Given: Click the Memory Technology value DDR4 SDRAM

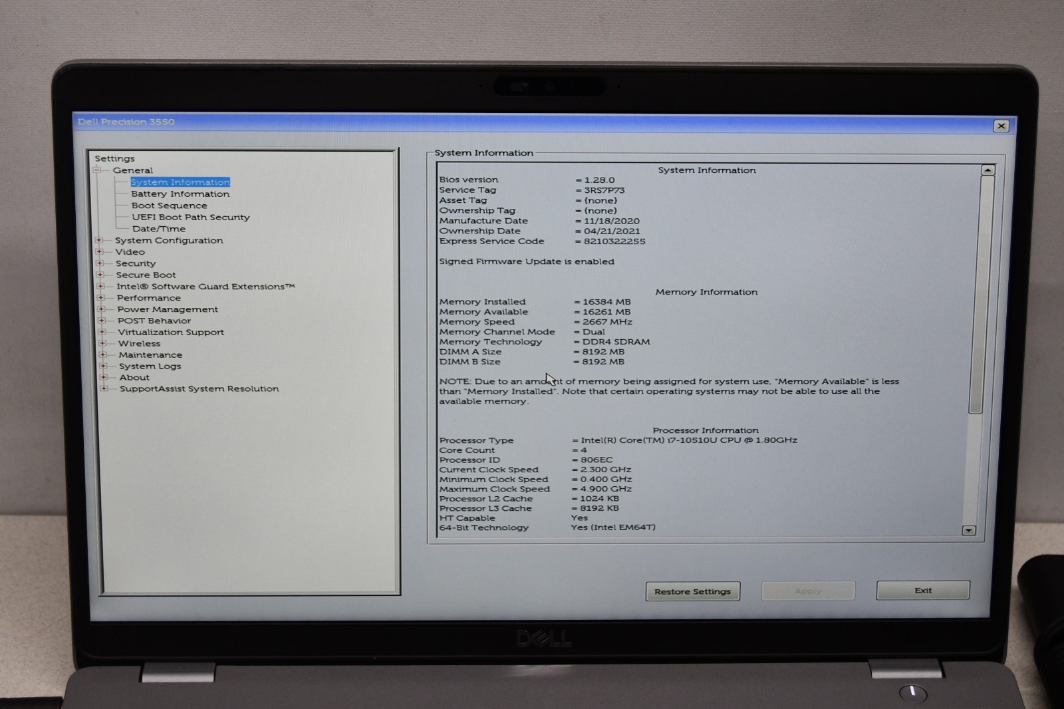Looking at the screenshot, I should 616,341.
